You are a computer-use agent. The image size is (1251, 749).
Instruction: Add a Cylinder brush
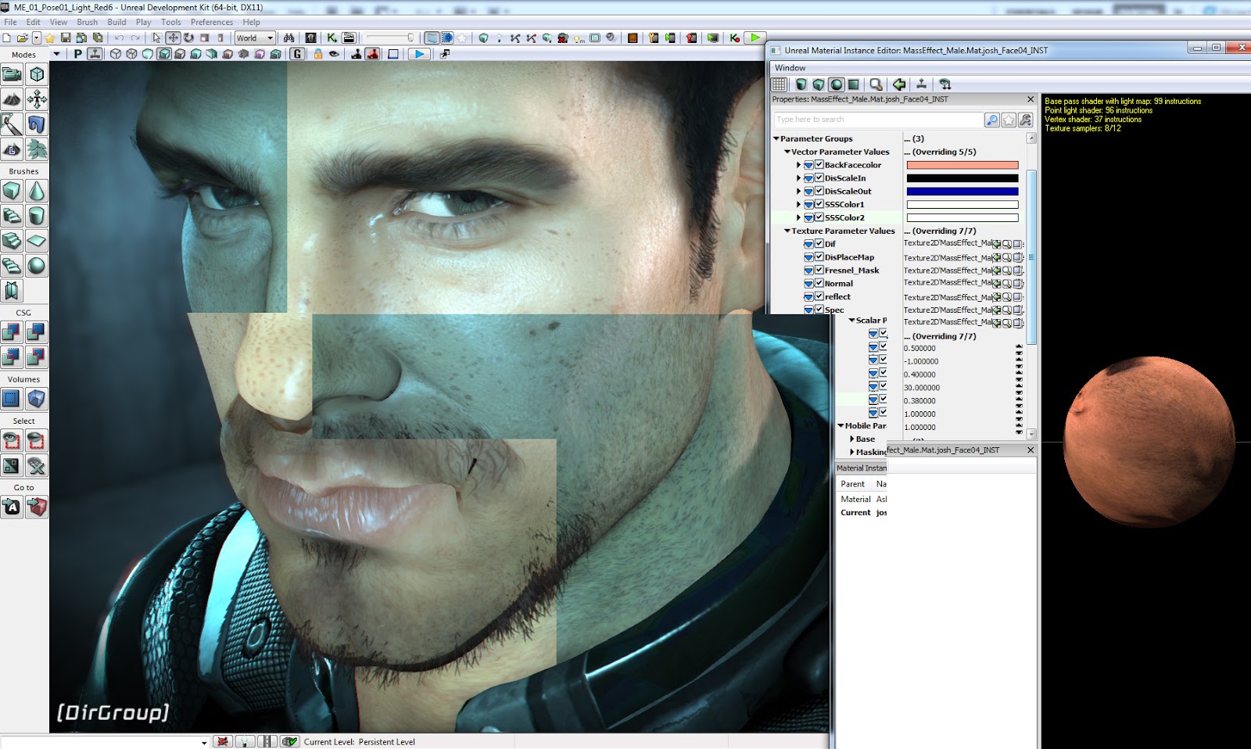tap(37, 216)
